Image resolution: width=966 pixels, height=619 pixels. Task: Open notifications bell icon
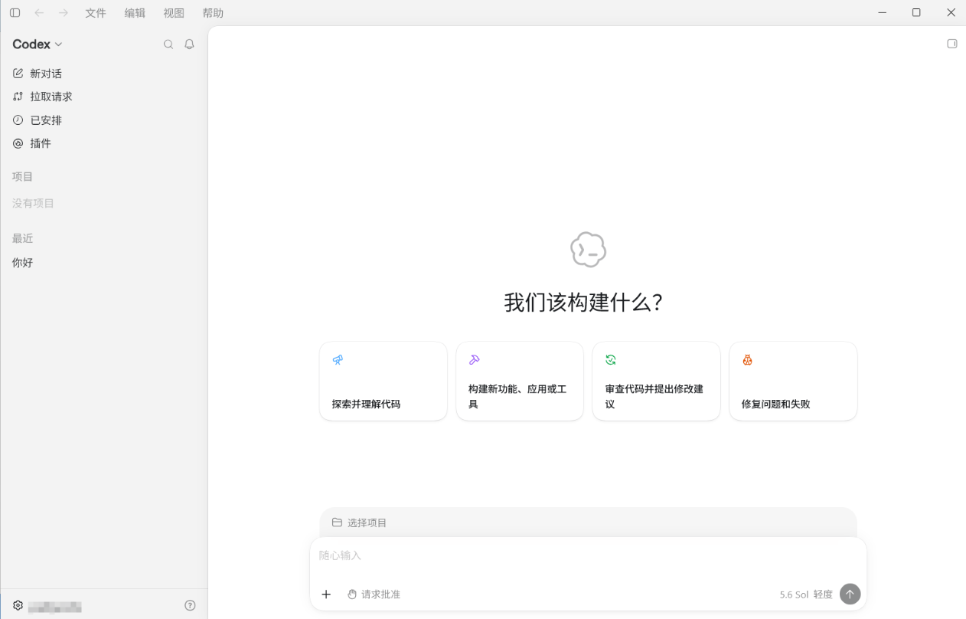[189, 44]
